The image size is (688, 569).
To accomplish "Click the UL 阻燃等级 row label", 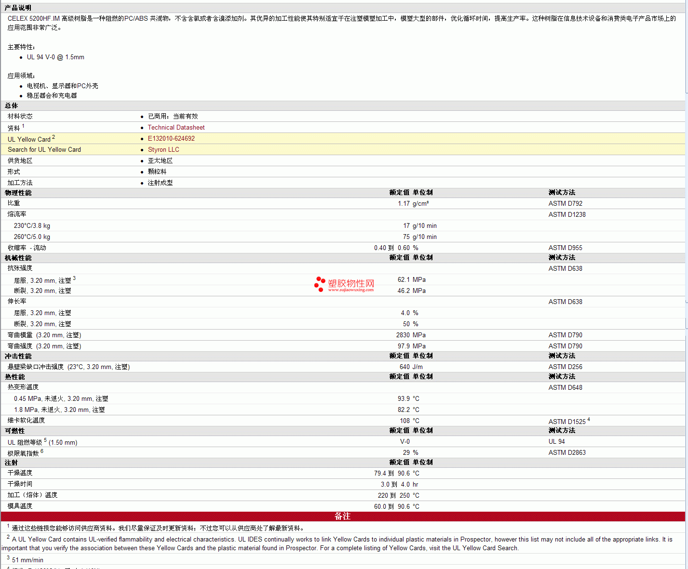I will coord(42,442).
